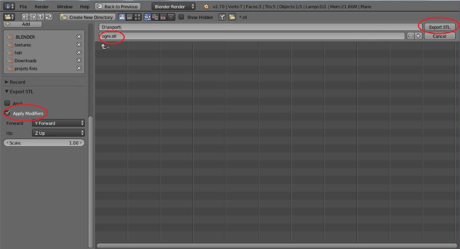The height and width of the screenshot is (249, 460).
Task: Click Add bookmark button
Action: click(23, 24)
